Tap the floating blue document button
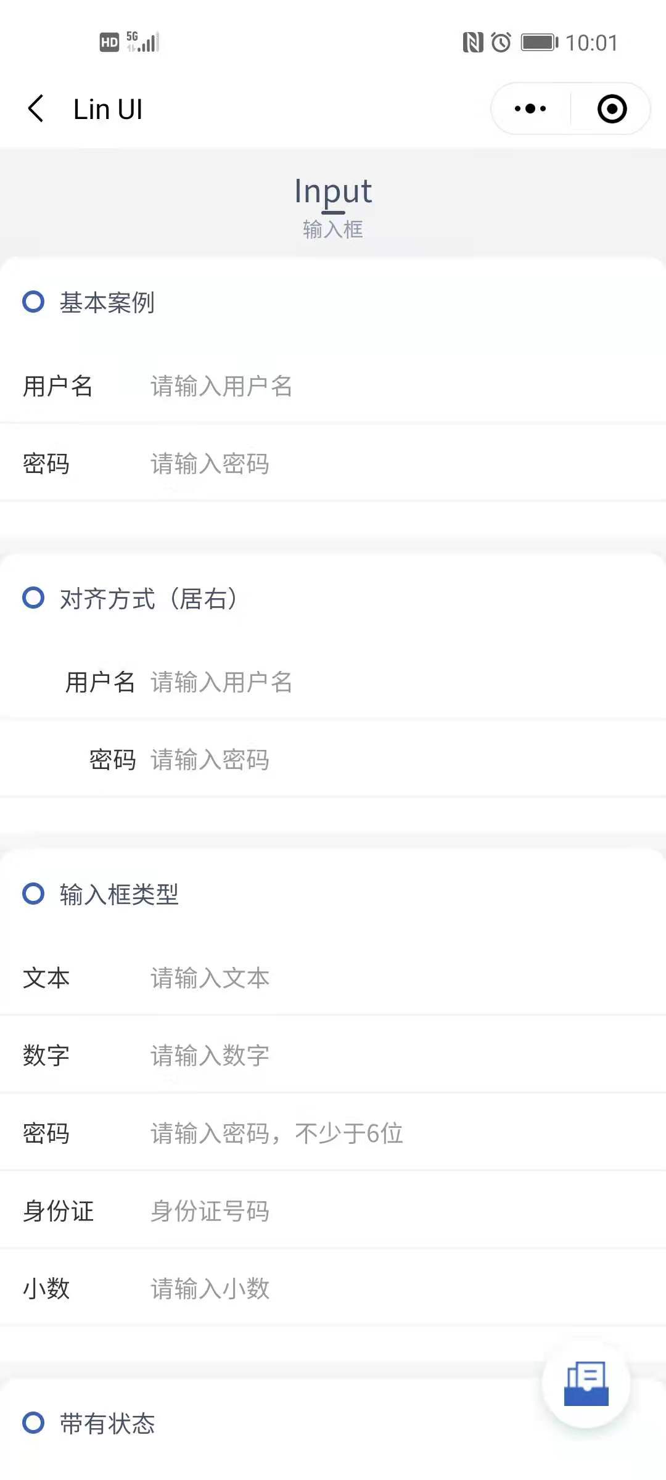The height and width of the screenshot is (1480, 666). coord(586,1384)
